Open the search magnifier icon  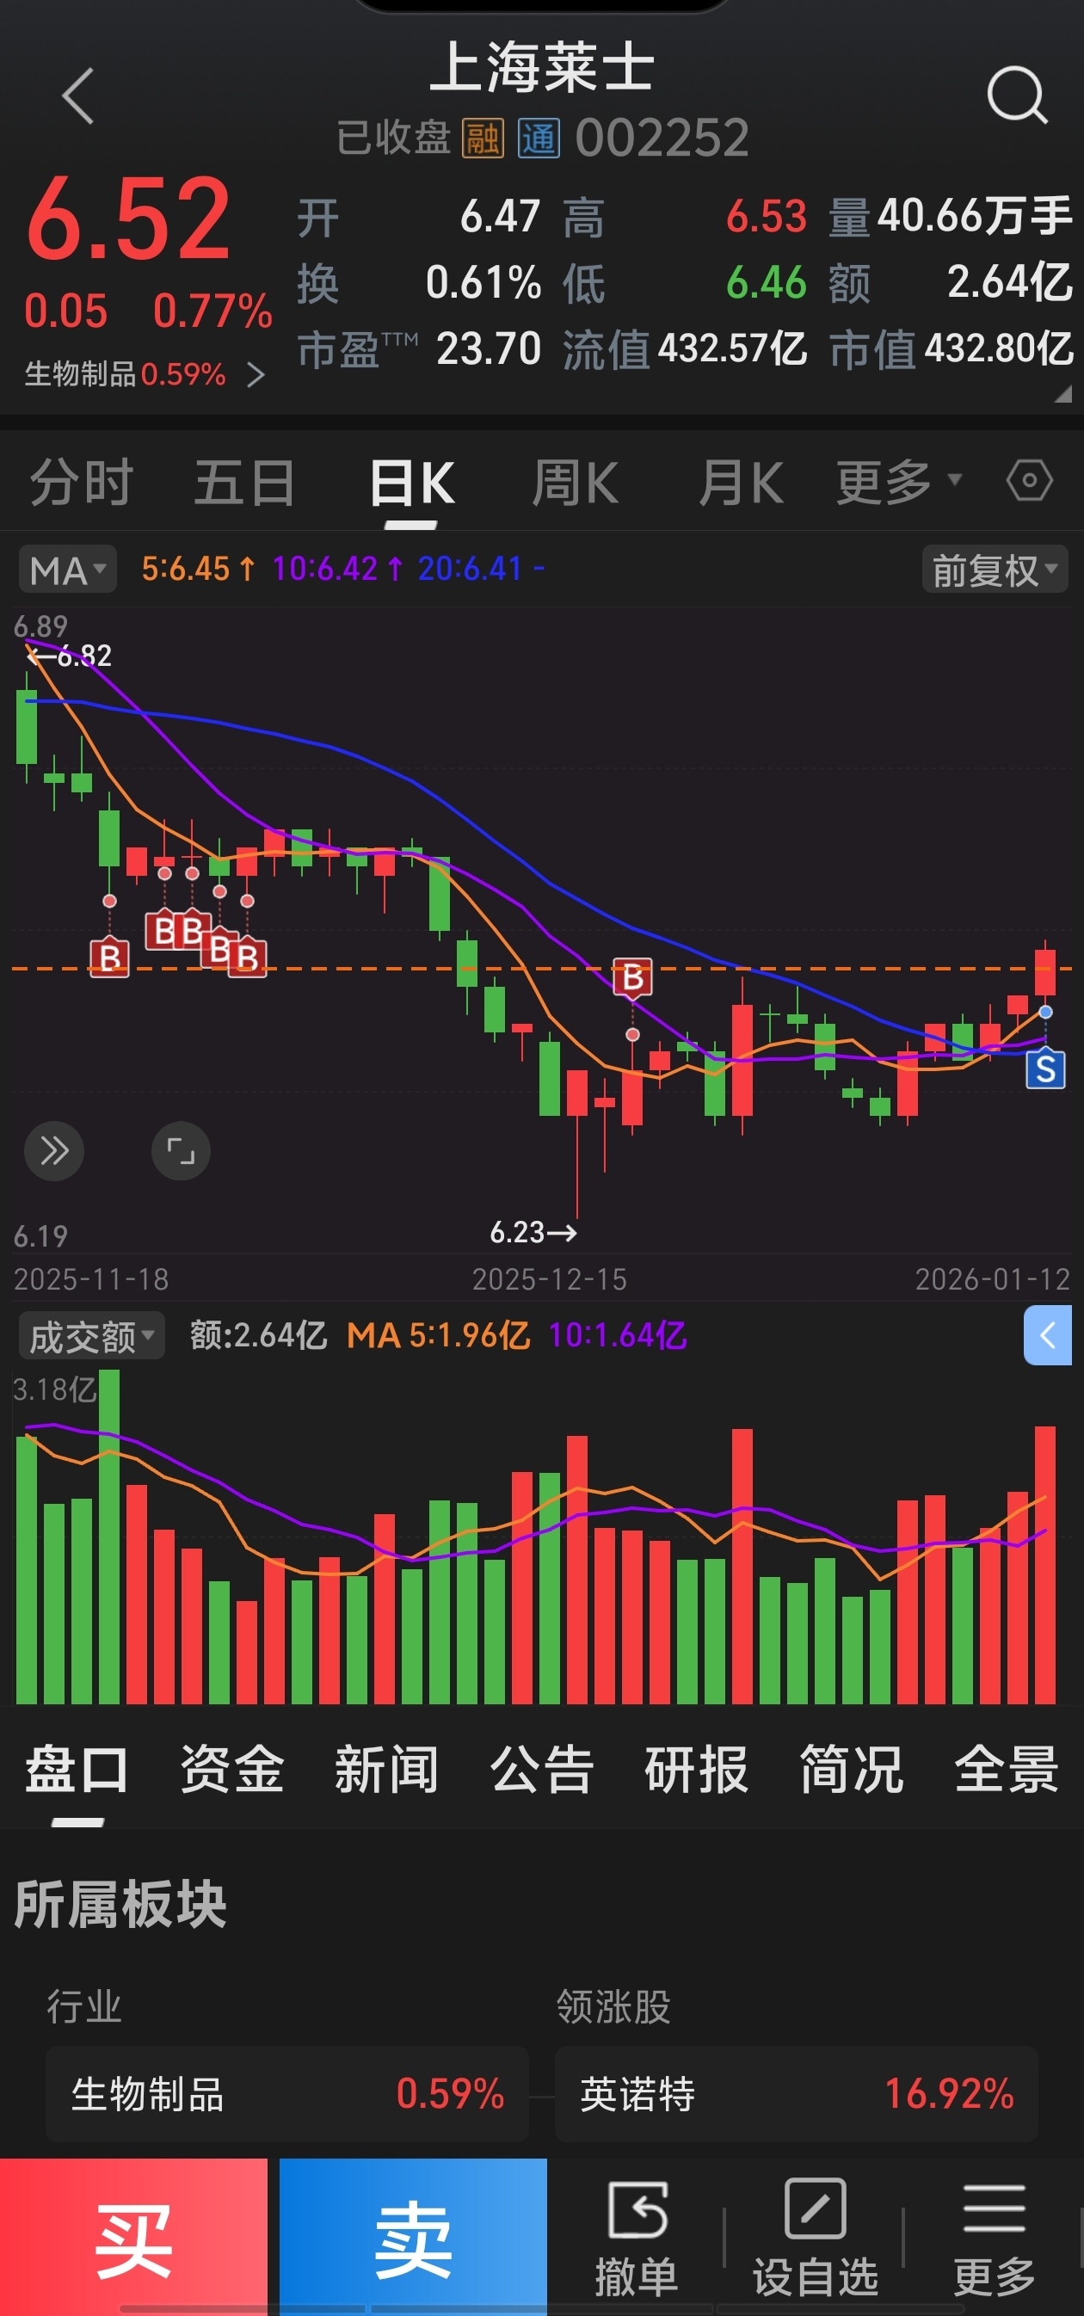[1018, 94]
